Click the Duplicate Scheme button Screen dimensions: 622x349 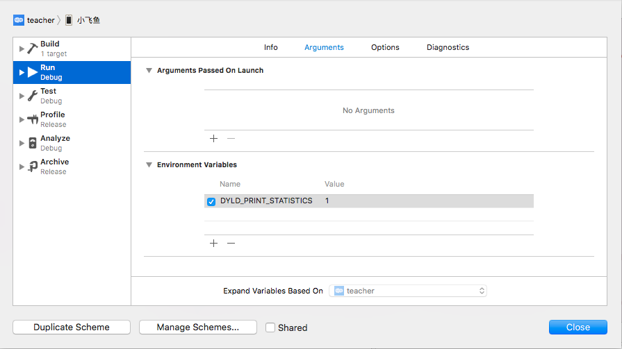tap(72, 327)
